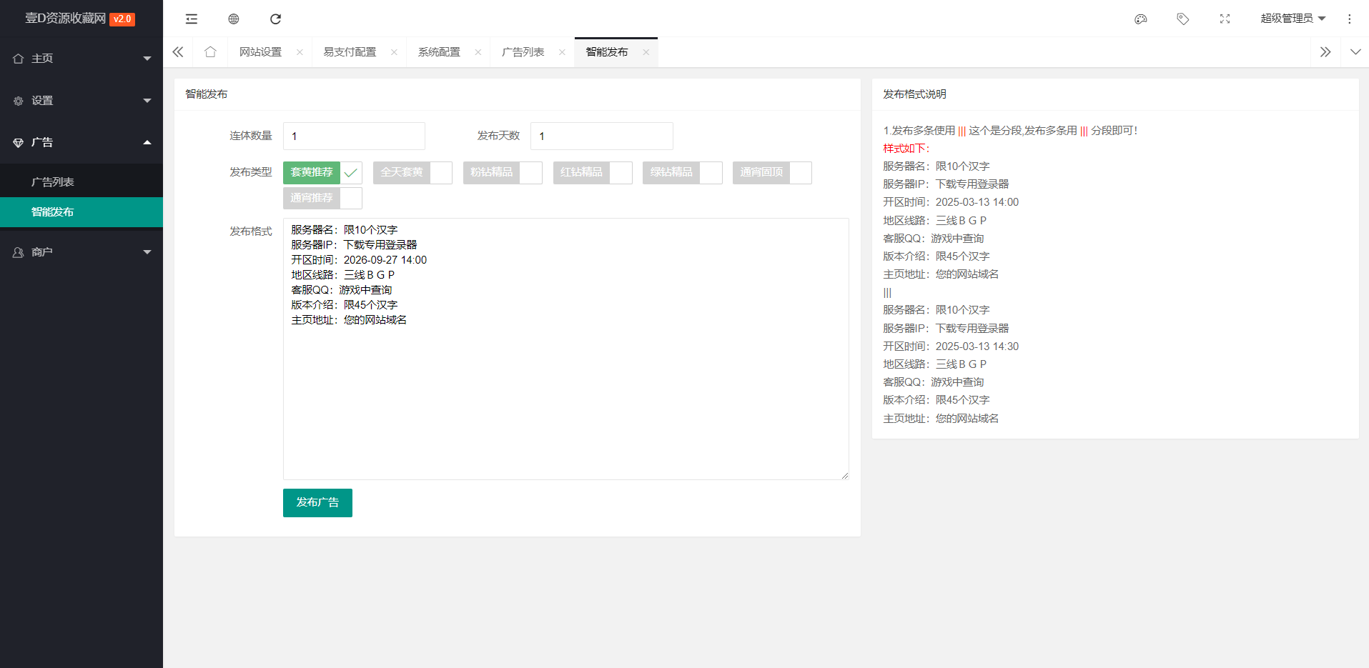Click the 壹D资源收藏网 logo

click(x=80, y=19)
